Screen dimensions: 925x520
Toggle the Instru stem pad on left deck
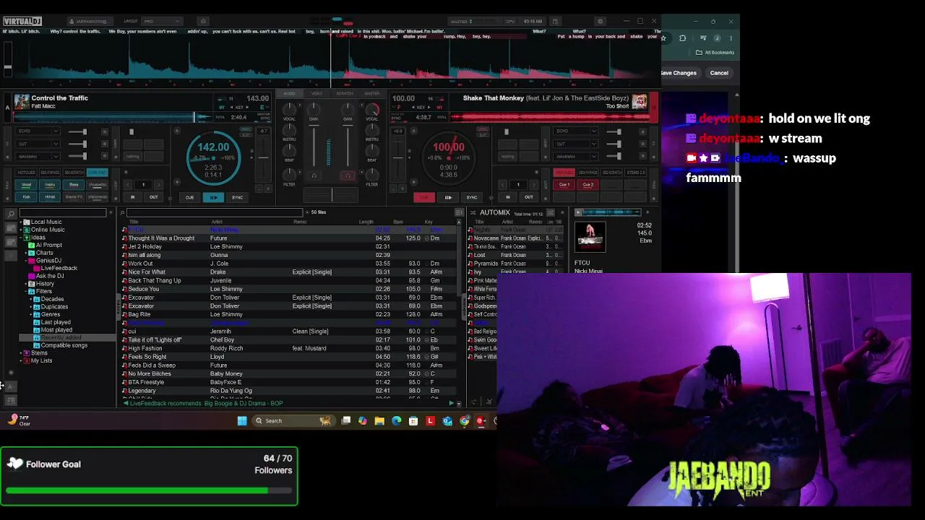coord(50,185)
